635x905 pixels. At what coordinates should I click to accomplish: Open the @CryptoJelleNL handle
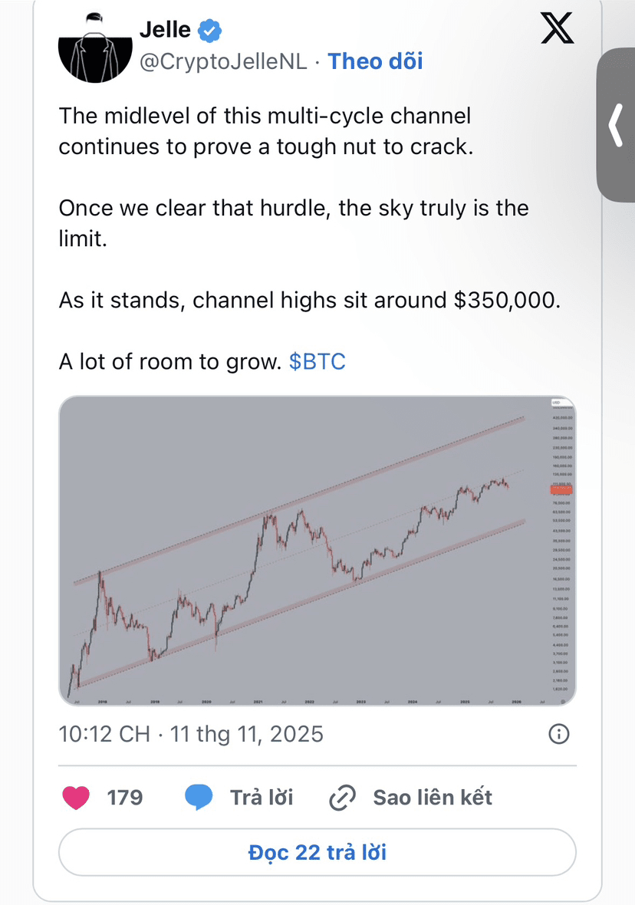(223, 62)
